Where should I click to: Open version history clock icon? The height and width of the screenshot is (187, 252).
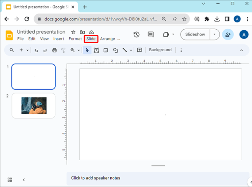pyautogui.click(x=137, y=34)
